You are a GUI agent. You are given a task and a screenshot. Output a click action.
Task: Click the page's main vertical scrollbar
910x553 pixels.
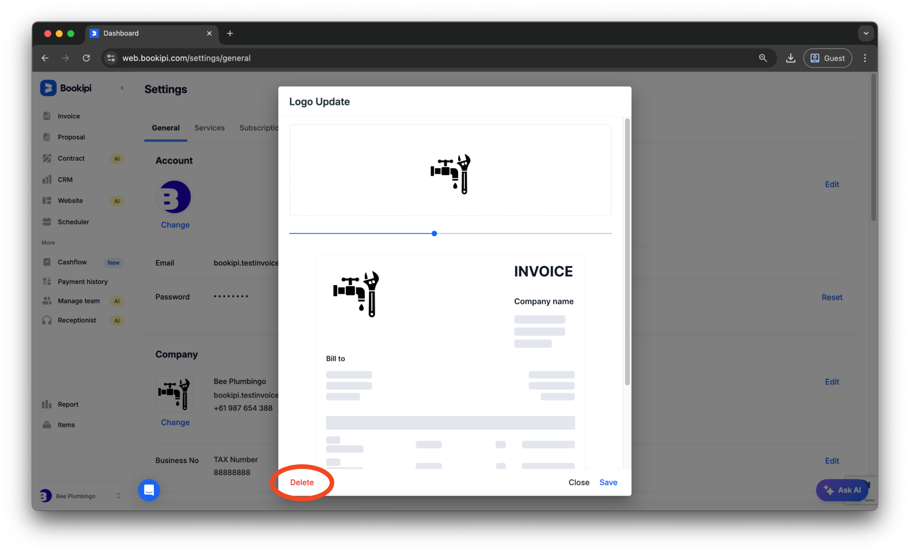tap(873, 147)
